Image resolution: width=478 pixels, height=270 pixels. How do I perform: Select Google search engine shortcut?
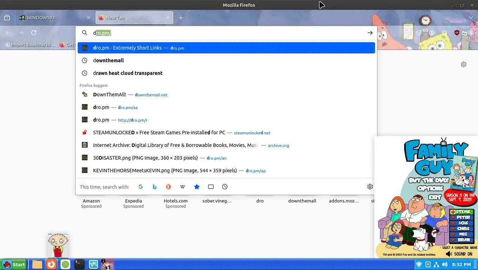141,187
